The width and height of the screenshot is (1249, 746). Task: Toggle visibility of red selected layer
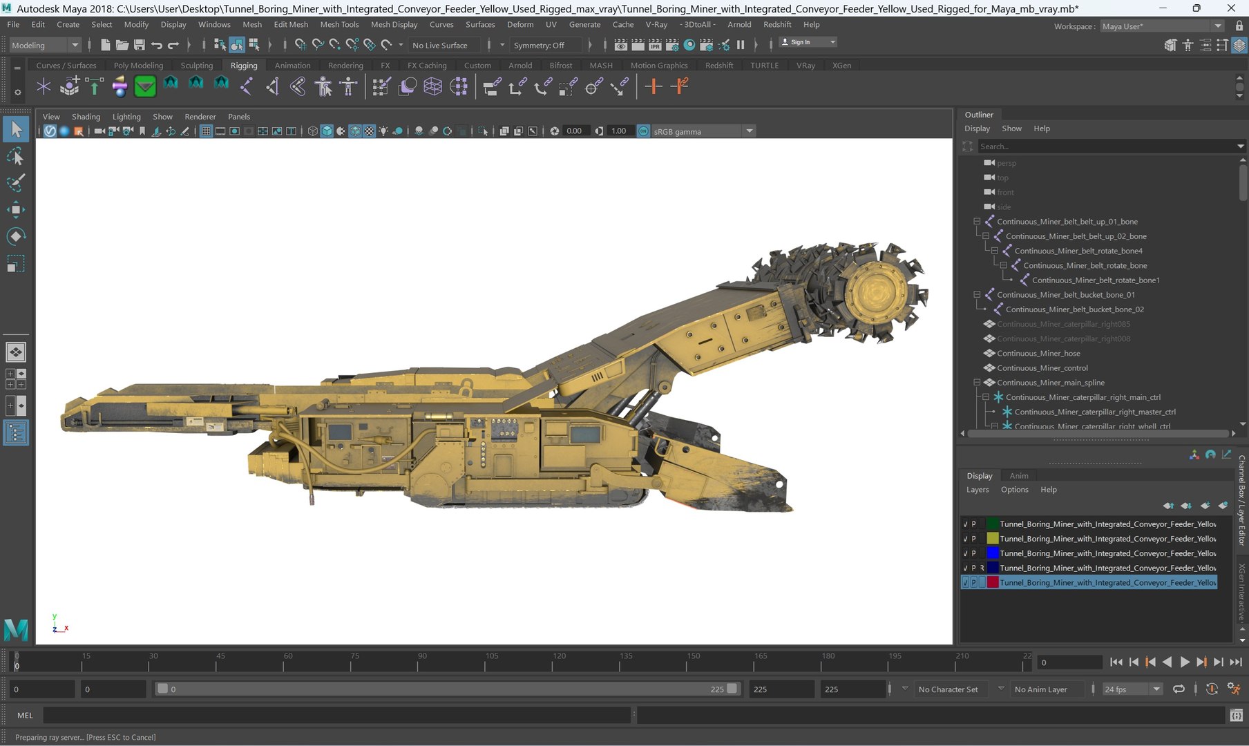[965, 582]
